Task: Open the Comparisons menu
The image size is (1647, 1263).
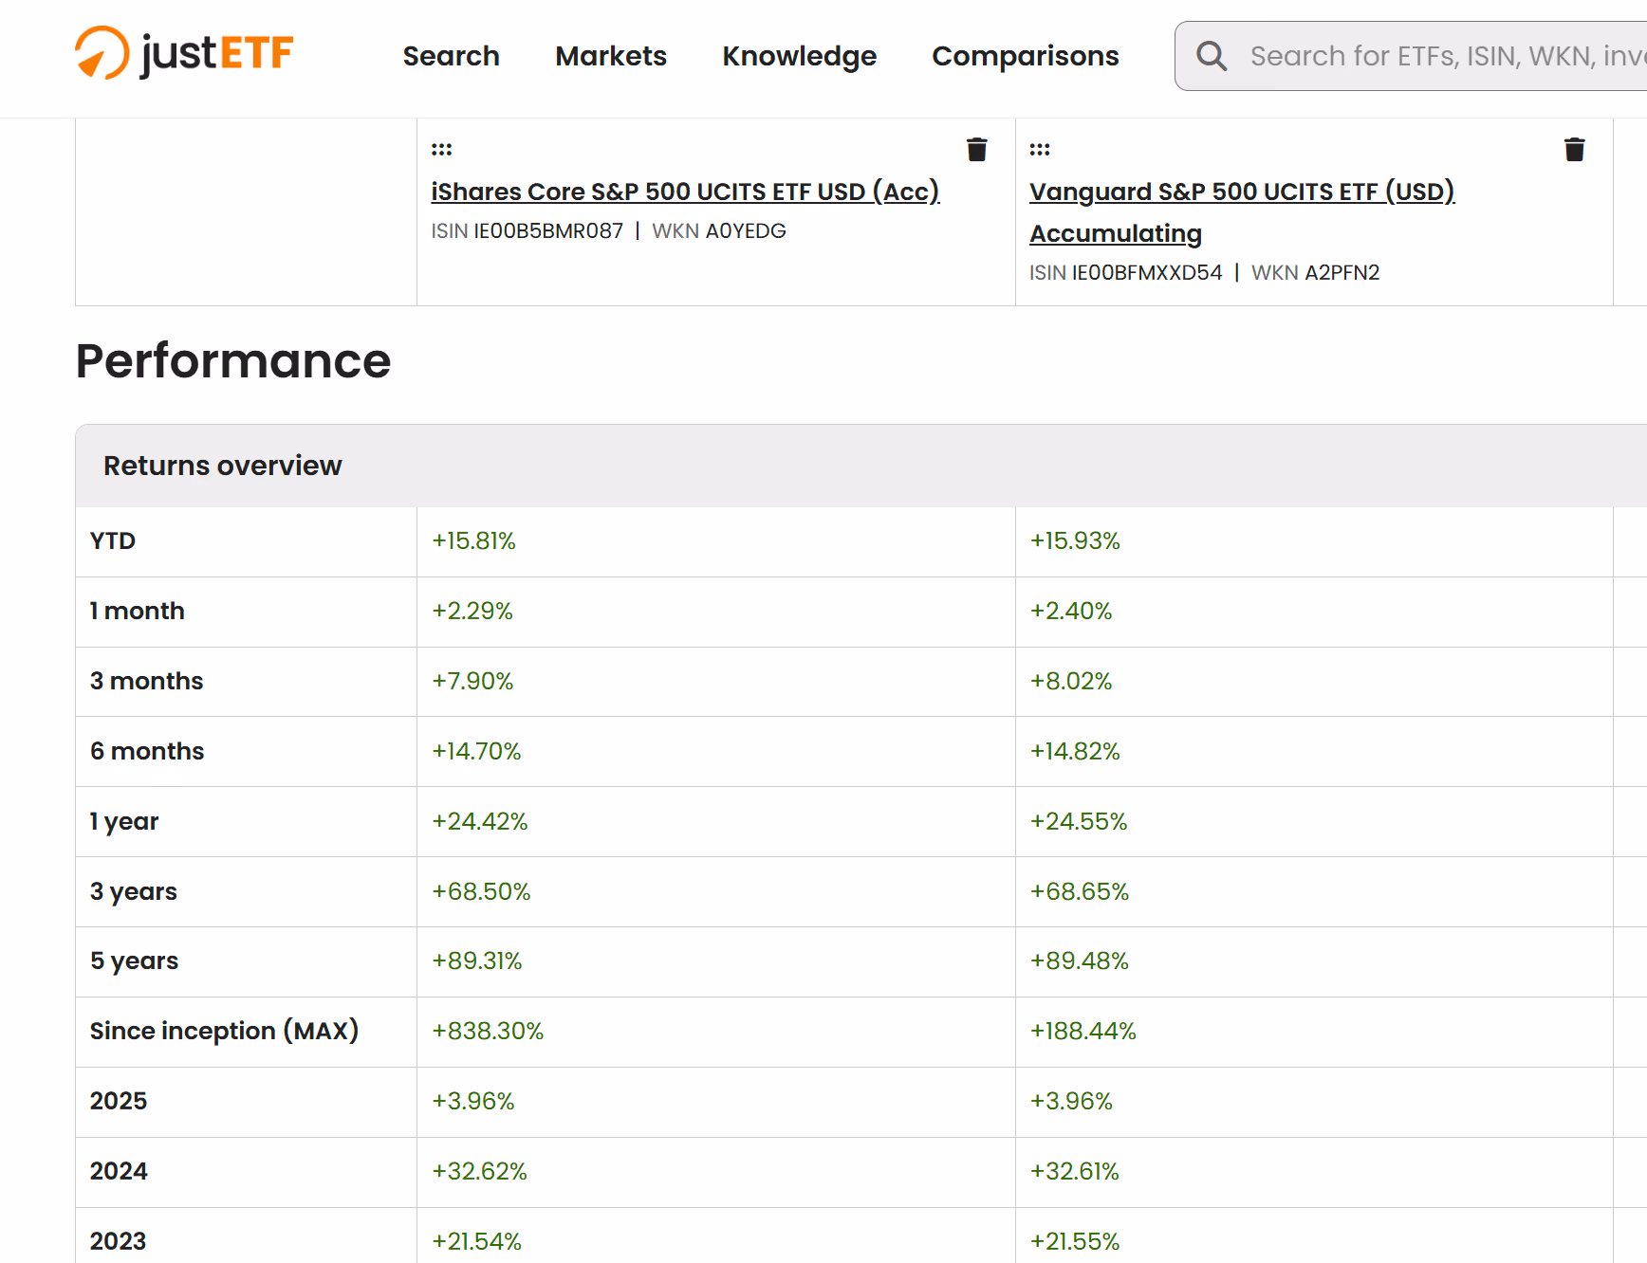Action: (1026, 56)
